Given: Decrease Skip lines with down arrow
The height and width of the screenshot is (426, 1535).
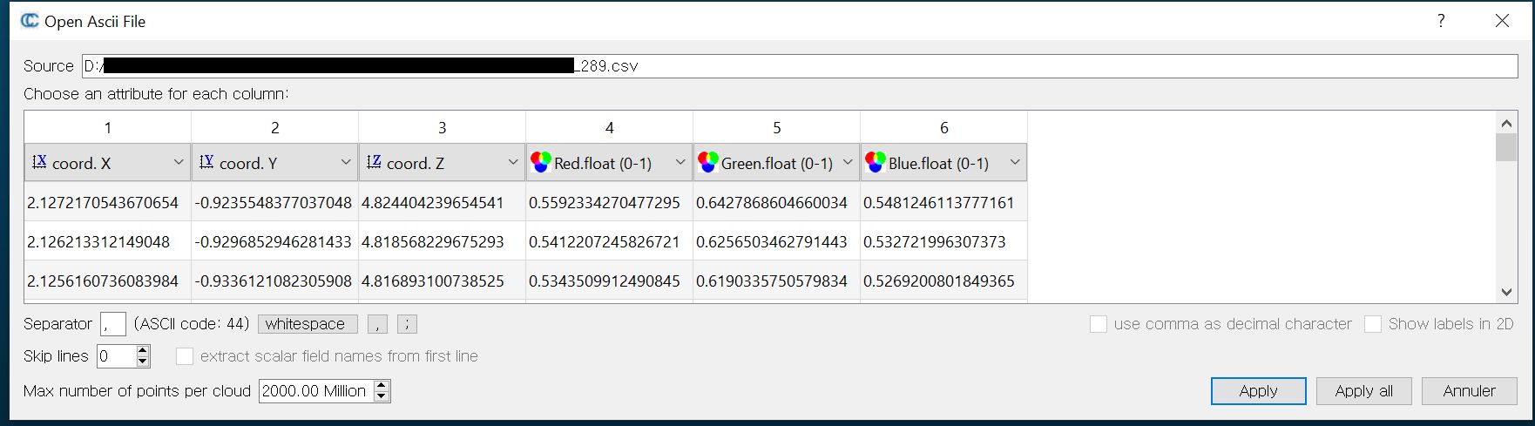Looking at the screenshot, I should pos(144,362).
